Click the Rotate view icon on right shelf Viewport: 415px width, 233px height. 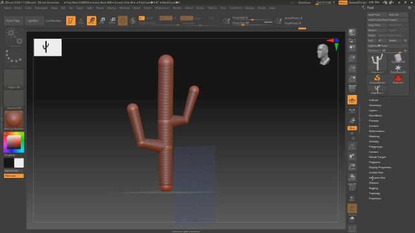352,177
